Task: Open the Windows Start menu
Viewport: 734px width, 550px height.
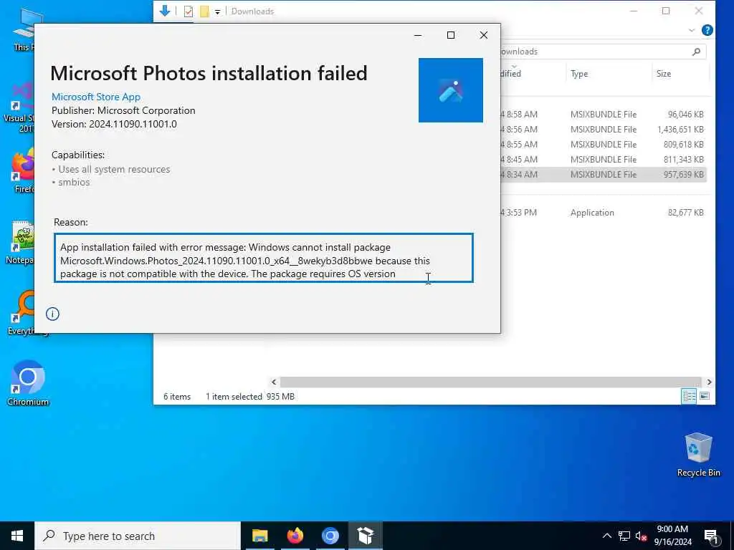Action: point(17,536)
